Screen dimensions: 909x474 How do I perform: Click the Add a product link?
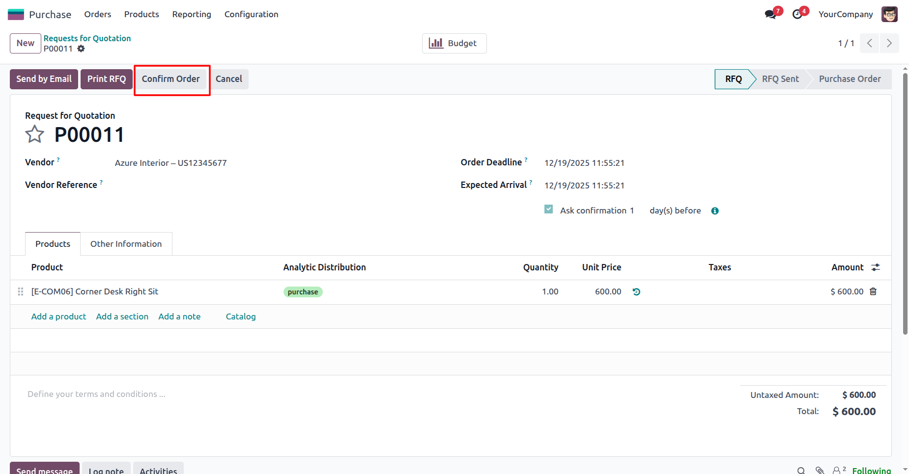58,316
